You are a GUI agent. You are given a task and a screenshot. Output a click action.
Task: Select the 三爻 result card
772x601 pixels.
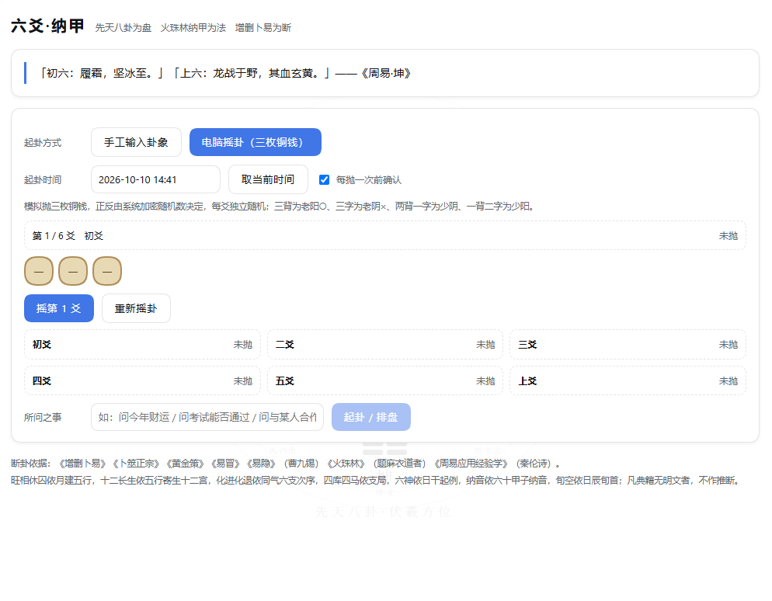(628, 345)
